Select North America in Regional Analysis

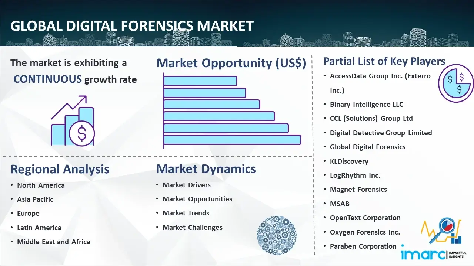41,185
